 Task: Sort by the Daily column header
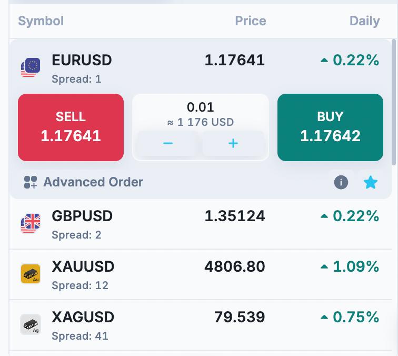click(x=364, y=21)
